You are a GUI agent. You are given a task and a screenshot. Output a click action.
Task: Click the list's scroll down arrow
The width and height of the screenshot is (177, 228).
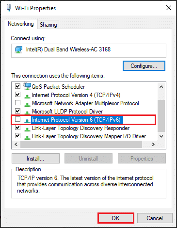161,136
